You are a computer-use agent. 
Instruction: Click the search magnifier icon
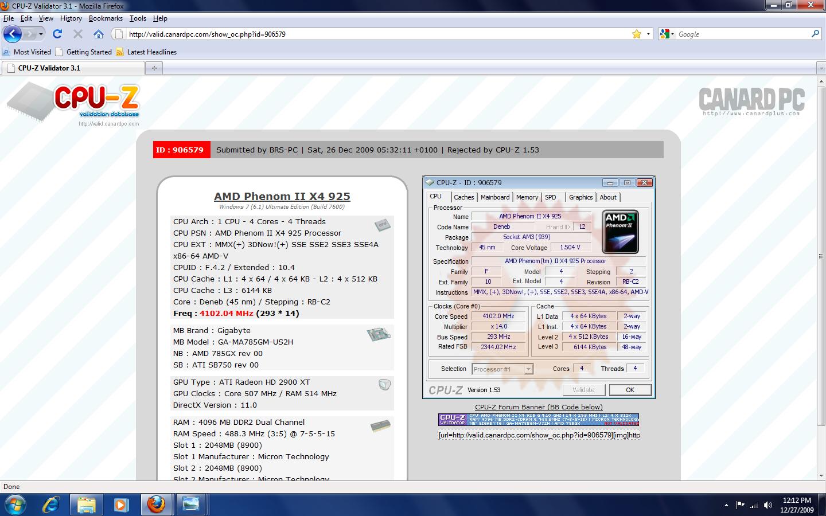coord(815,34)
